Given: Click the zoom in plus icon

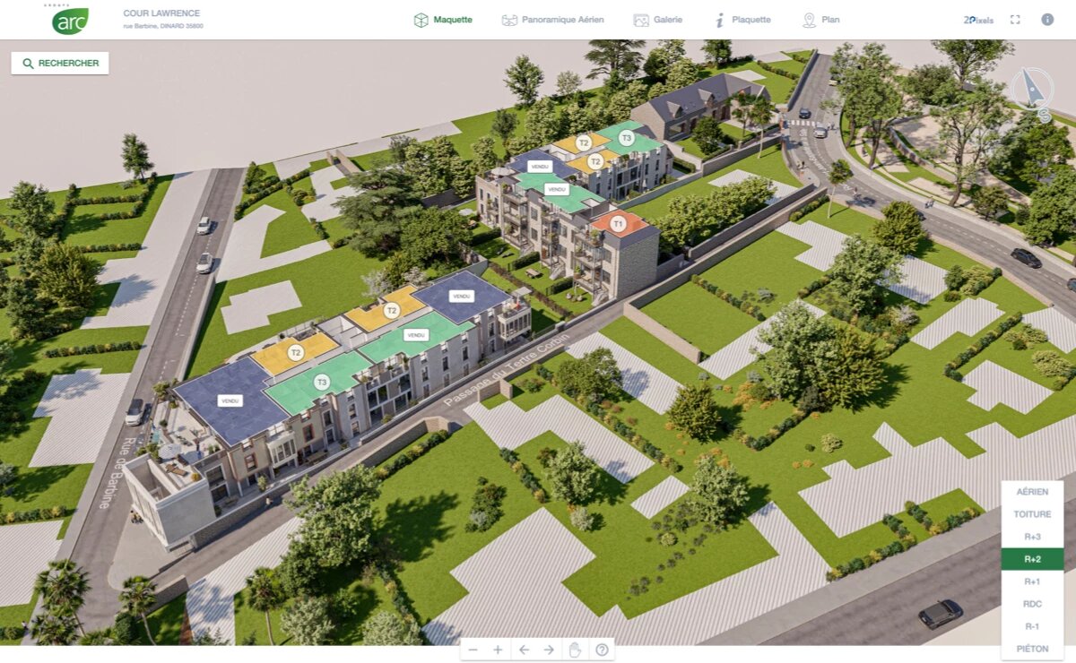Looking at the screenshot, I should click(x=498, y=650).
